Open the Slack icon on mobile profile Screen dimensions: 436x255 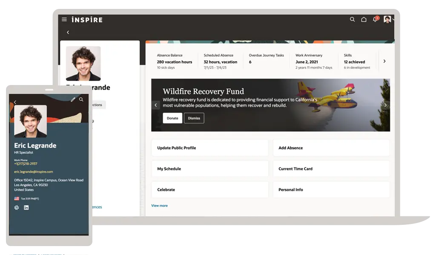pyautogui.click(x=17, y=207)
